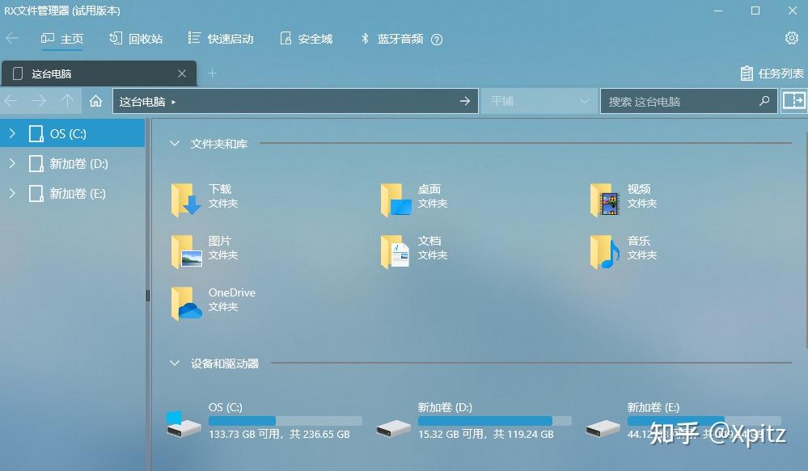Open the settings gear in the top-right corner

tap(790, 37)
